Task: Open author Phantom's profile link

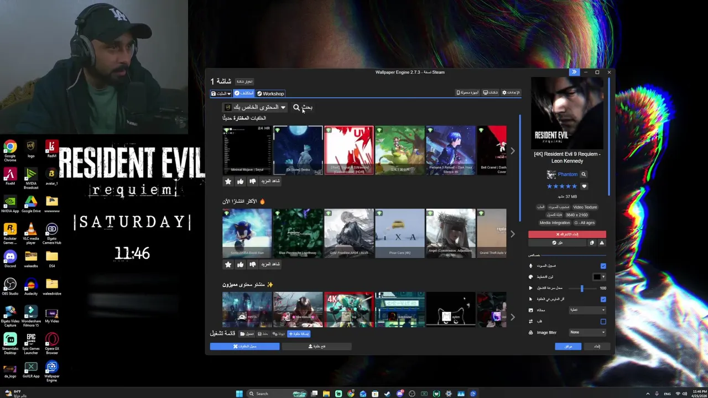Action: point(568,174)
